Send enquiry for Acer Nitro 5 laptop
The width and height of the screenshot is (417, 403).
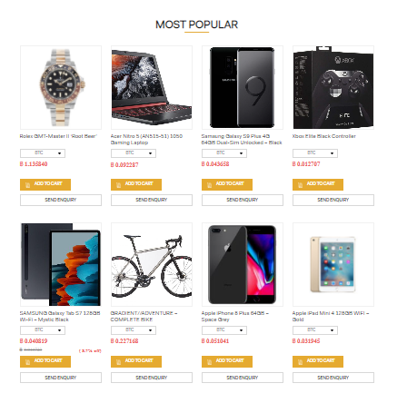(x=152, y=200)
